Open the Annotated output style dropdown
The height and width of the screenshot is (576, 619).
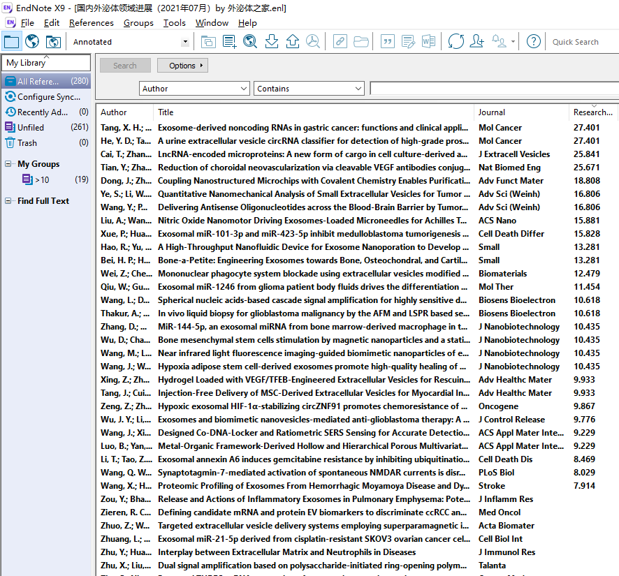pos(185,42)
